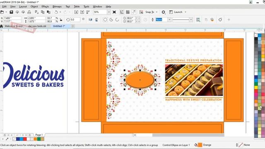
Task: Click the object width 2.895 field
Action: click(x=36, y=18)
